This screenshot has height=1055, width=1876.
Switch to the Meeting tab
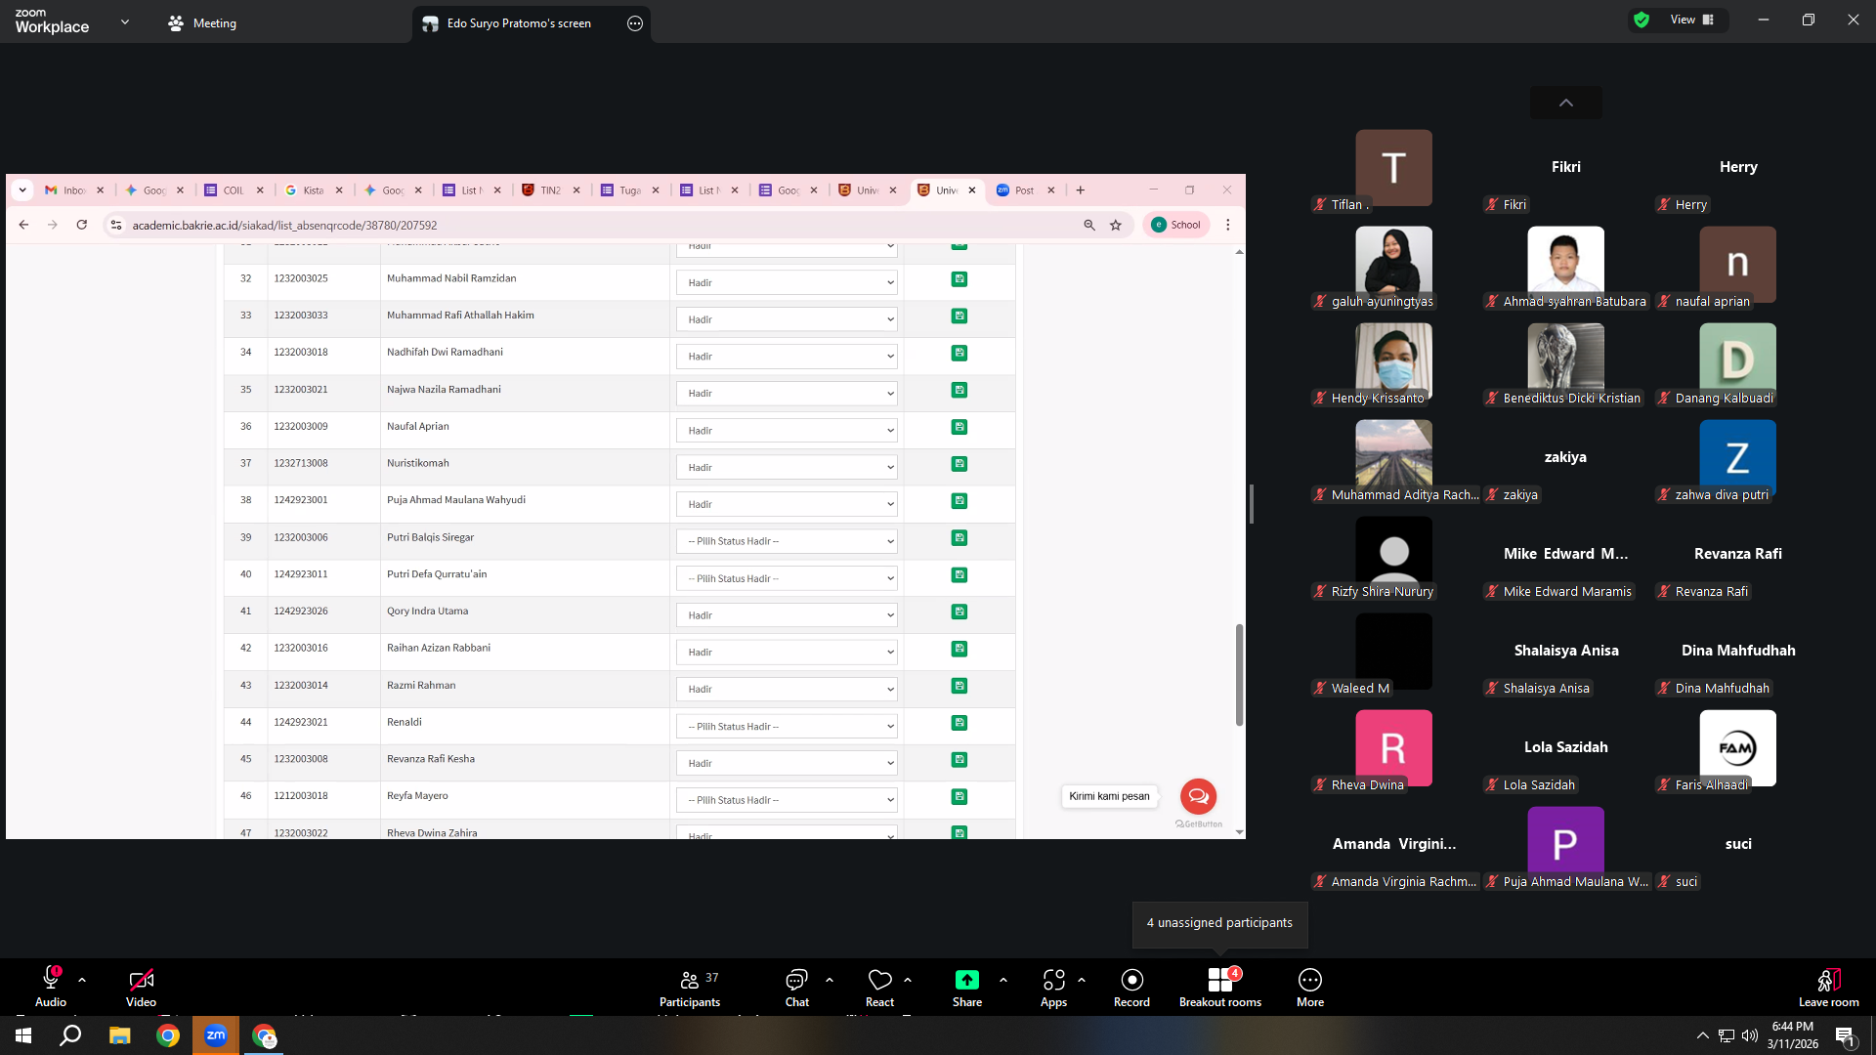coord(202,23)
